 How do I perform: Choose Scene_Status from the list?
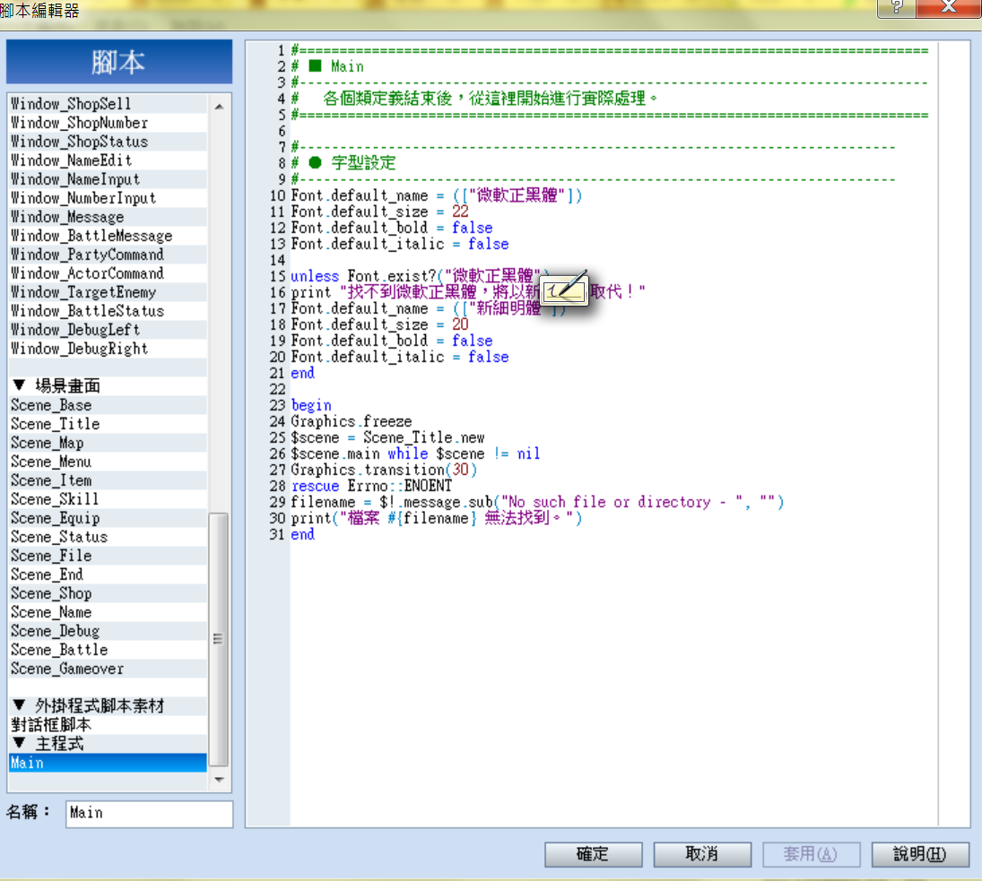[x=108, y=537]
